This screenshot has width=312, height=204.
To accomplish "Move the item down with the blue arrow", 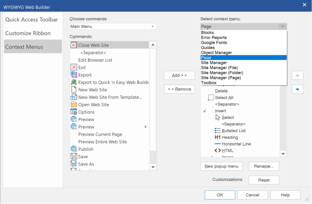I will [x=297, y=89].
